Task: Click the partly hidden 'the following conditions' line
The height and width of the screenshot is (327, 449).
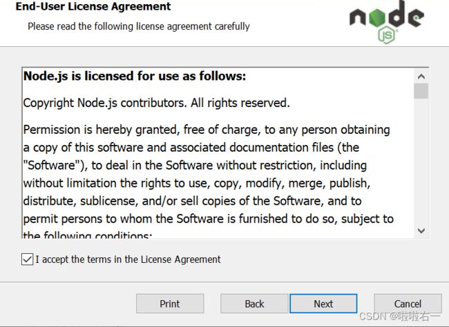Action: coord(88,235)
